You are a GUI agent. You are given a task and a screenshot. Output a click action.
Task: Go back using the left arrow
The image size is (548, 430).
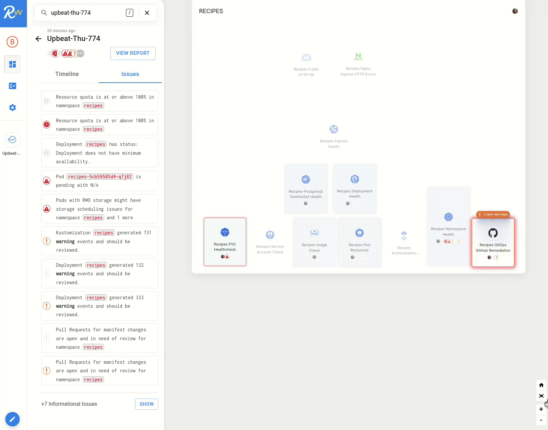pos(38,39)
